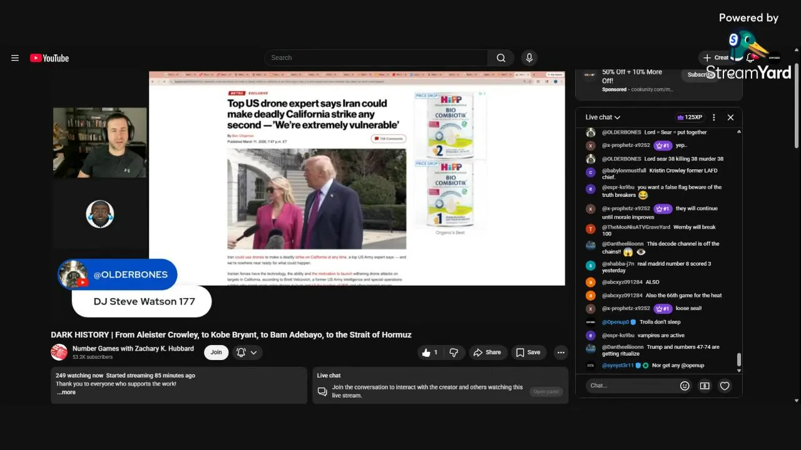
Task: Click @abcxyz091284 '66th game for the heat' message
Action: coord(661,296)
